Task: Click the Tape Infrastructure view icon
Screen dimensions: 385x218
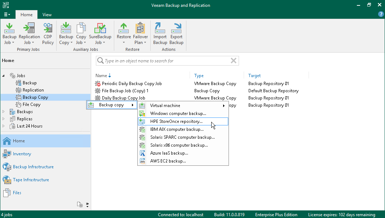Action: point(6,180)
